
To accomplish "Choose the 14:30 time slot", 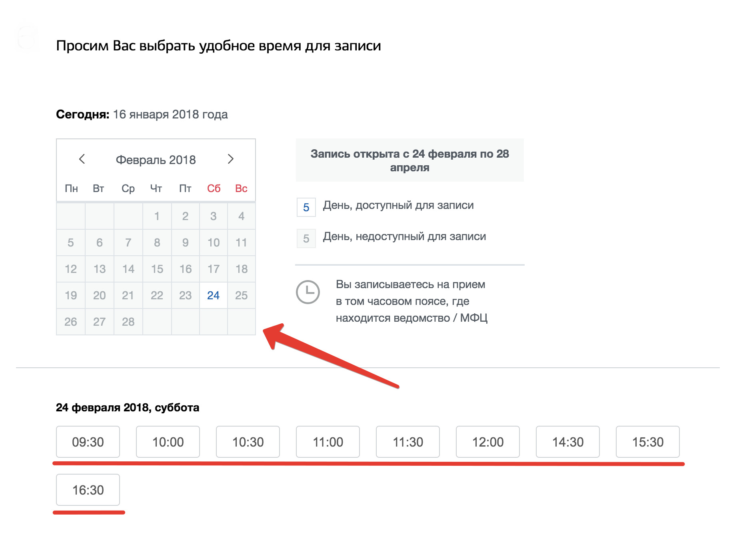I will point(568,442).
